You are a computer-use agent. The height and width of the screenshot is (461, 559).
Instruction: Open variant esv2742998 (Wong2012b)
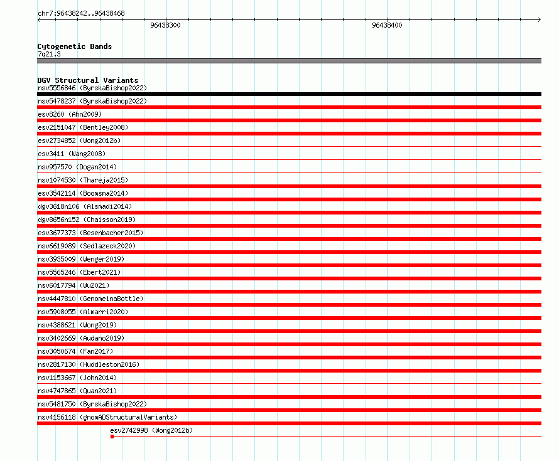[x=151, y=430]
